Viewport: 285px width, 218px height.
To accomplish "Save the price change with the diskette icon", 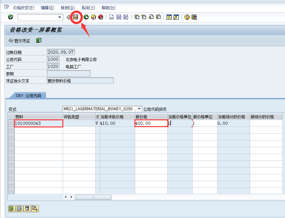I will pyautogui.click(x=76, y=17).
